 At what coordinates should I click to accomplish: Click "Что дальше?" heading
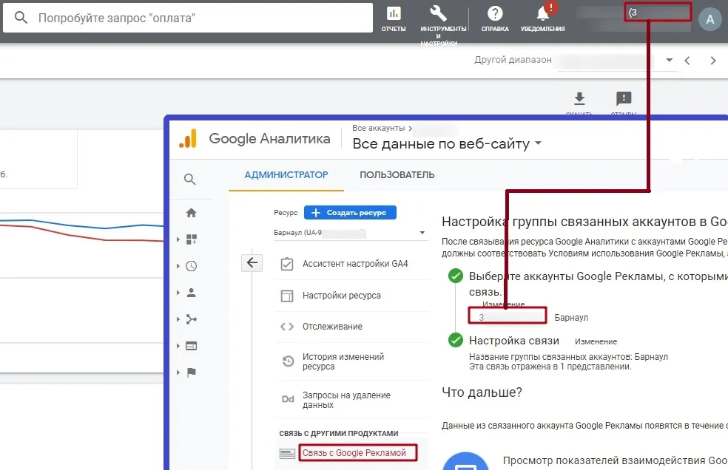coord(482,392)
